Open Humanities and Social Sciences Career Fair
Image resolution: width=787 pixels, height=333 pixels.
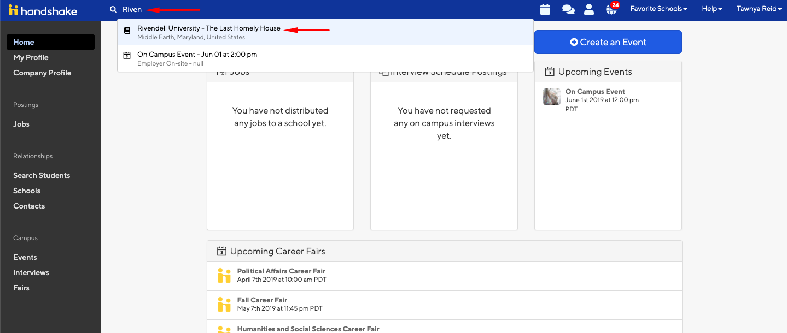point(308,329)
